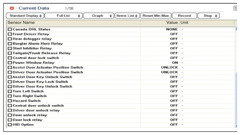Click the 1/38 item counter

coord(69,8)
